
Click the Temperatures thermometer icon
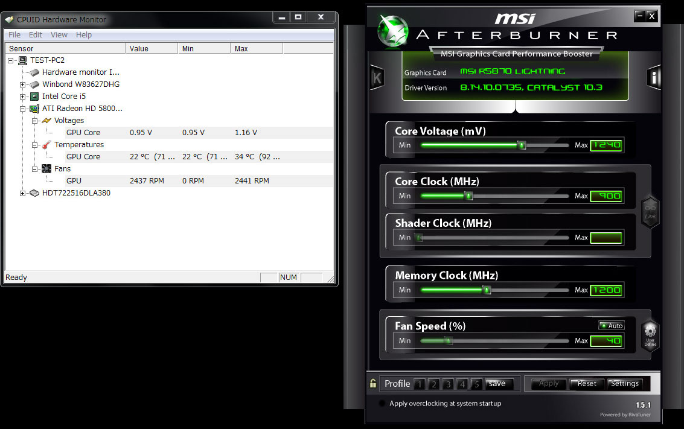click(46, 145)
